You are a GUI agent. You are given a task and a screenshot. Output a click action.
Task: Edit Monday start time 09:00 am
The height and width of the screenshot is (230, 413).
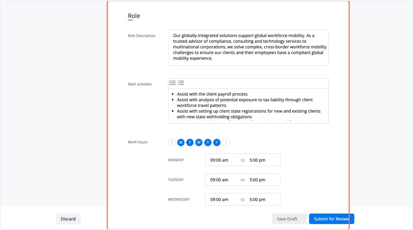click(219, 160)
